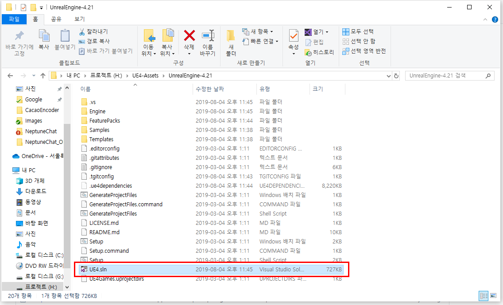503x305 pixels.
Task: Click the Pin to Quick access icon
Action: tap(19, 36)
